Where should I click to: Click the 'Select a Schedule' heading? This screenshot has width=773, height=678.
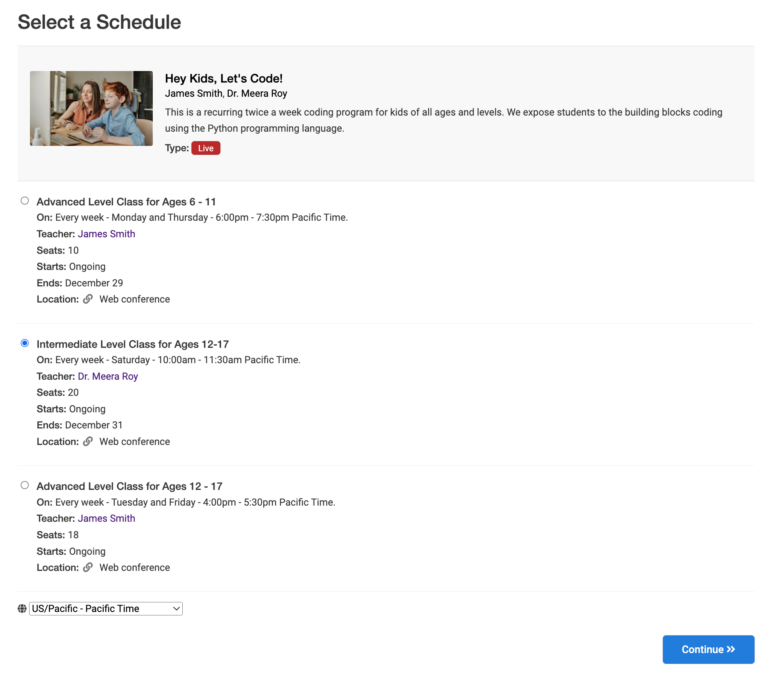[99, 22]
